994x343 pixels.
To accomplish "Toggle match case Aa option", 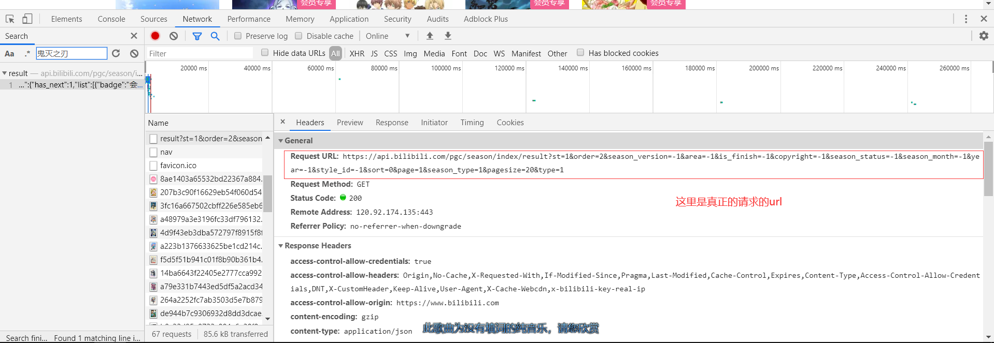I will click(x=9, y=53).
